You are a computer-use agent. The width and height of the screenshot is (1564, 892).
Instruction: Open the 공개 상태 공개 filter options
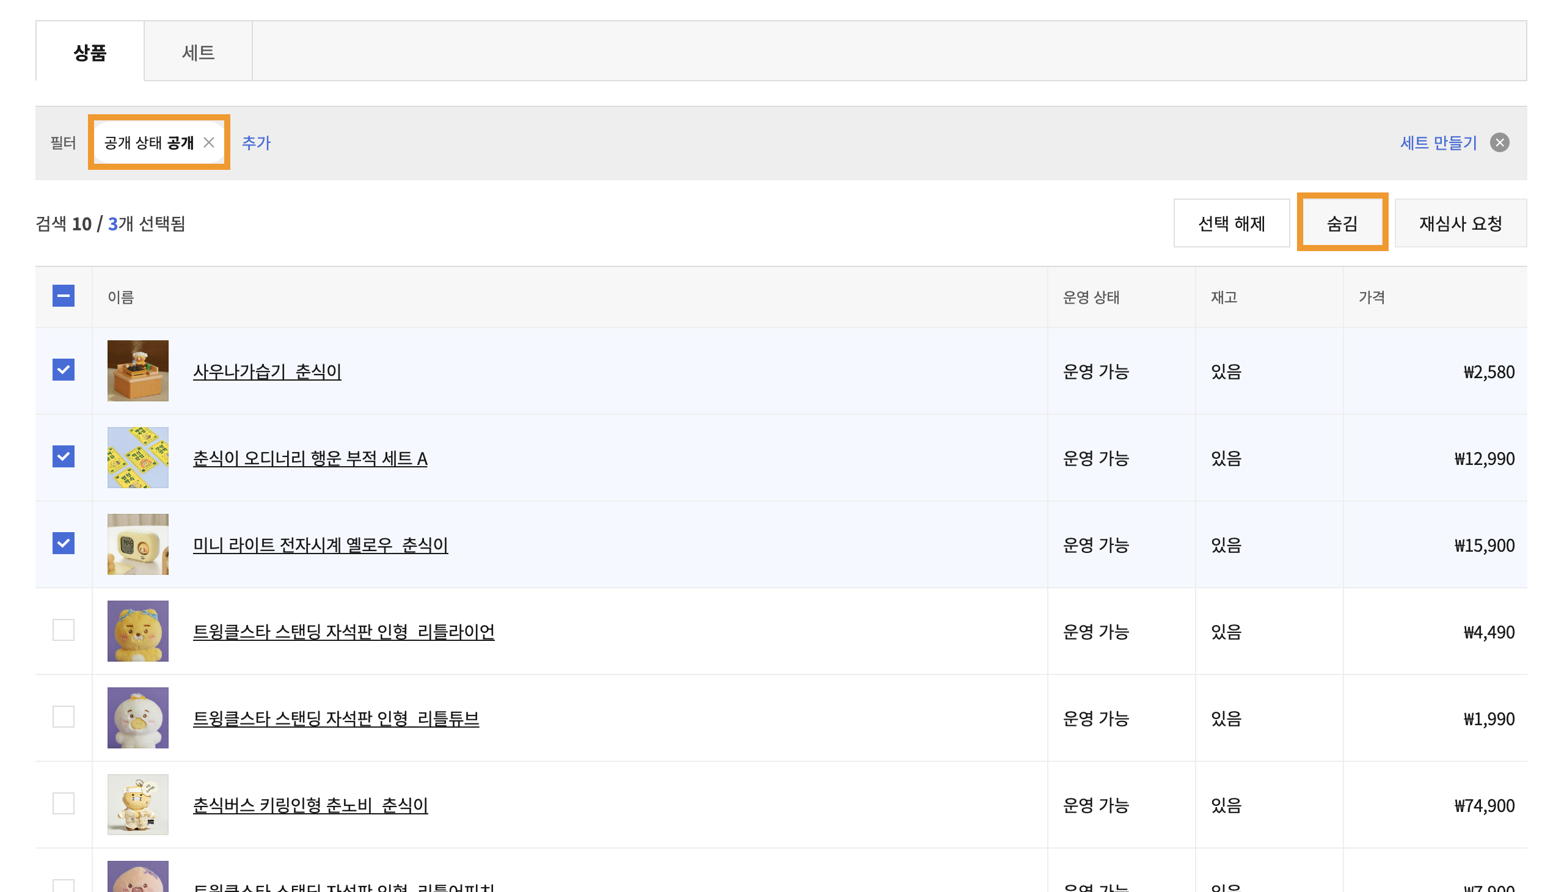coord(149,143)
